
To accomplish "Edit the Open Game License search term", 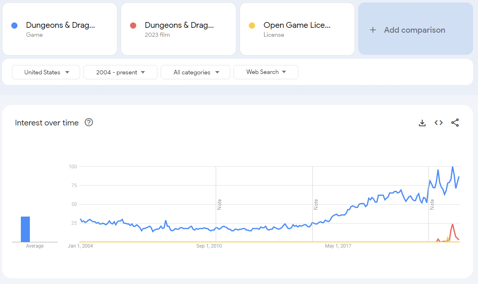I will tap(297, 25).
